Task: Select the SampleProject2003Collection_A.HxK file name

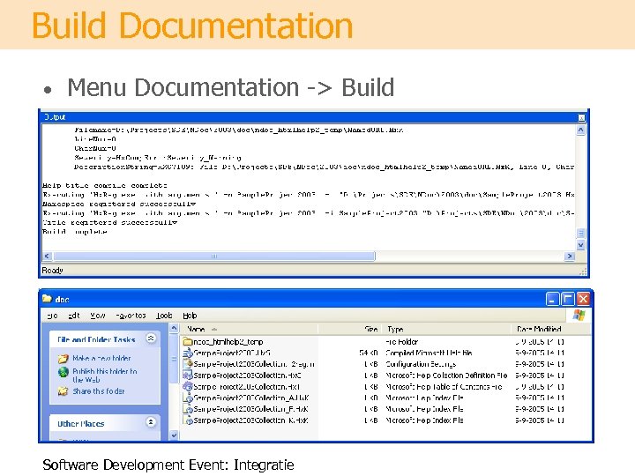Action: coord(251,398)
